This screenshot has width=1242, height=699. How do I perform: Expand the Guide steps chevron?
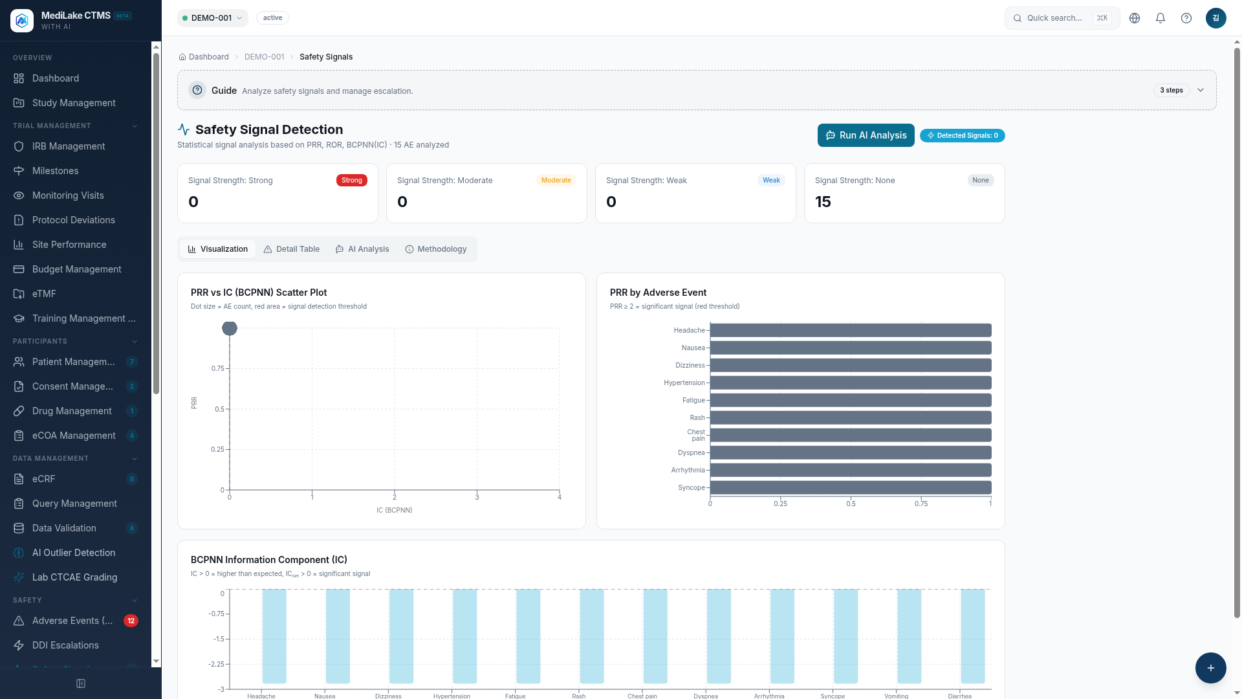click(1201, 90)
